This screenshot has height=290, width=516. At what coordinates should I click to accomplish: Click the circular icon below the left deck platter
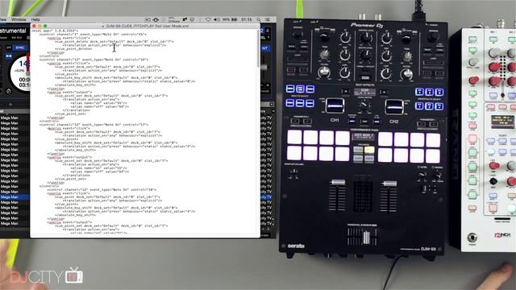click(9, 91)
